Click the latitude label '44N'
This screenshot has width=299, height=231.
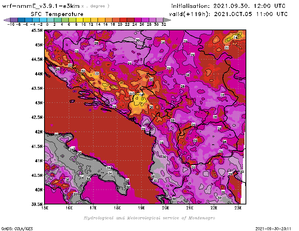pos(38,74)
